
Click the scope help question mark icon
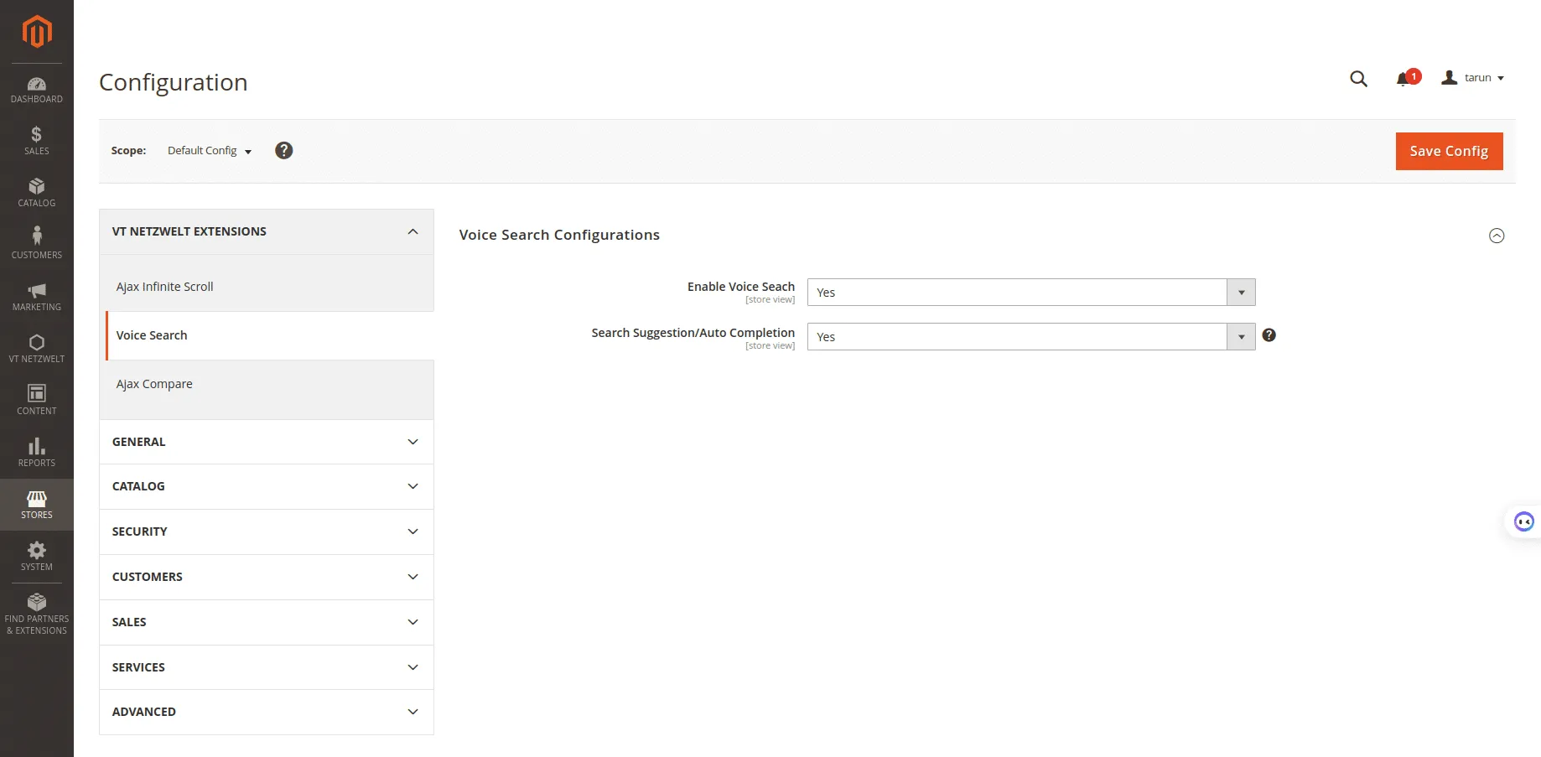(x=284, y=151)
